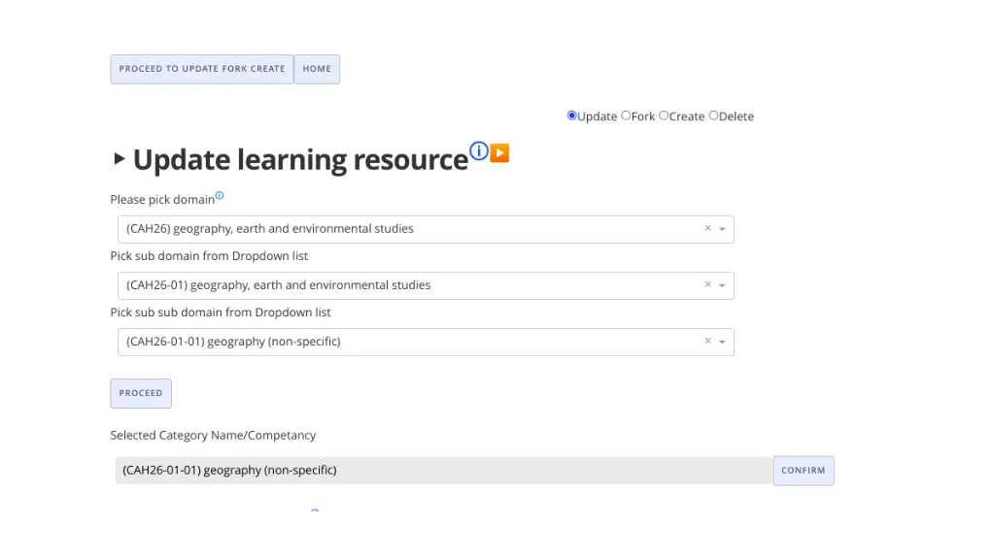Image resolution: width=995 pixels, height=559 pixels.
Task: Go to Home
Action: coord(317,69)
